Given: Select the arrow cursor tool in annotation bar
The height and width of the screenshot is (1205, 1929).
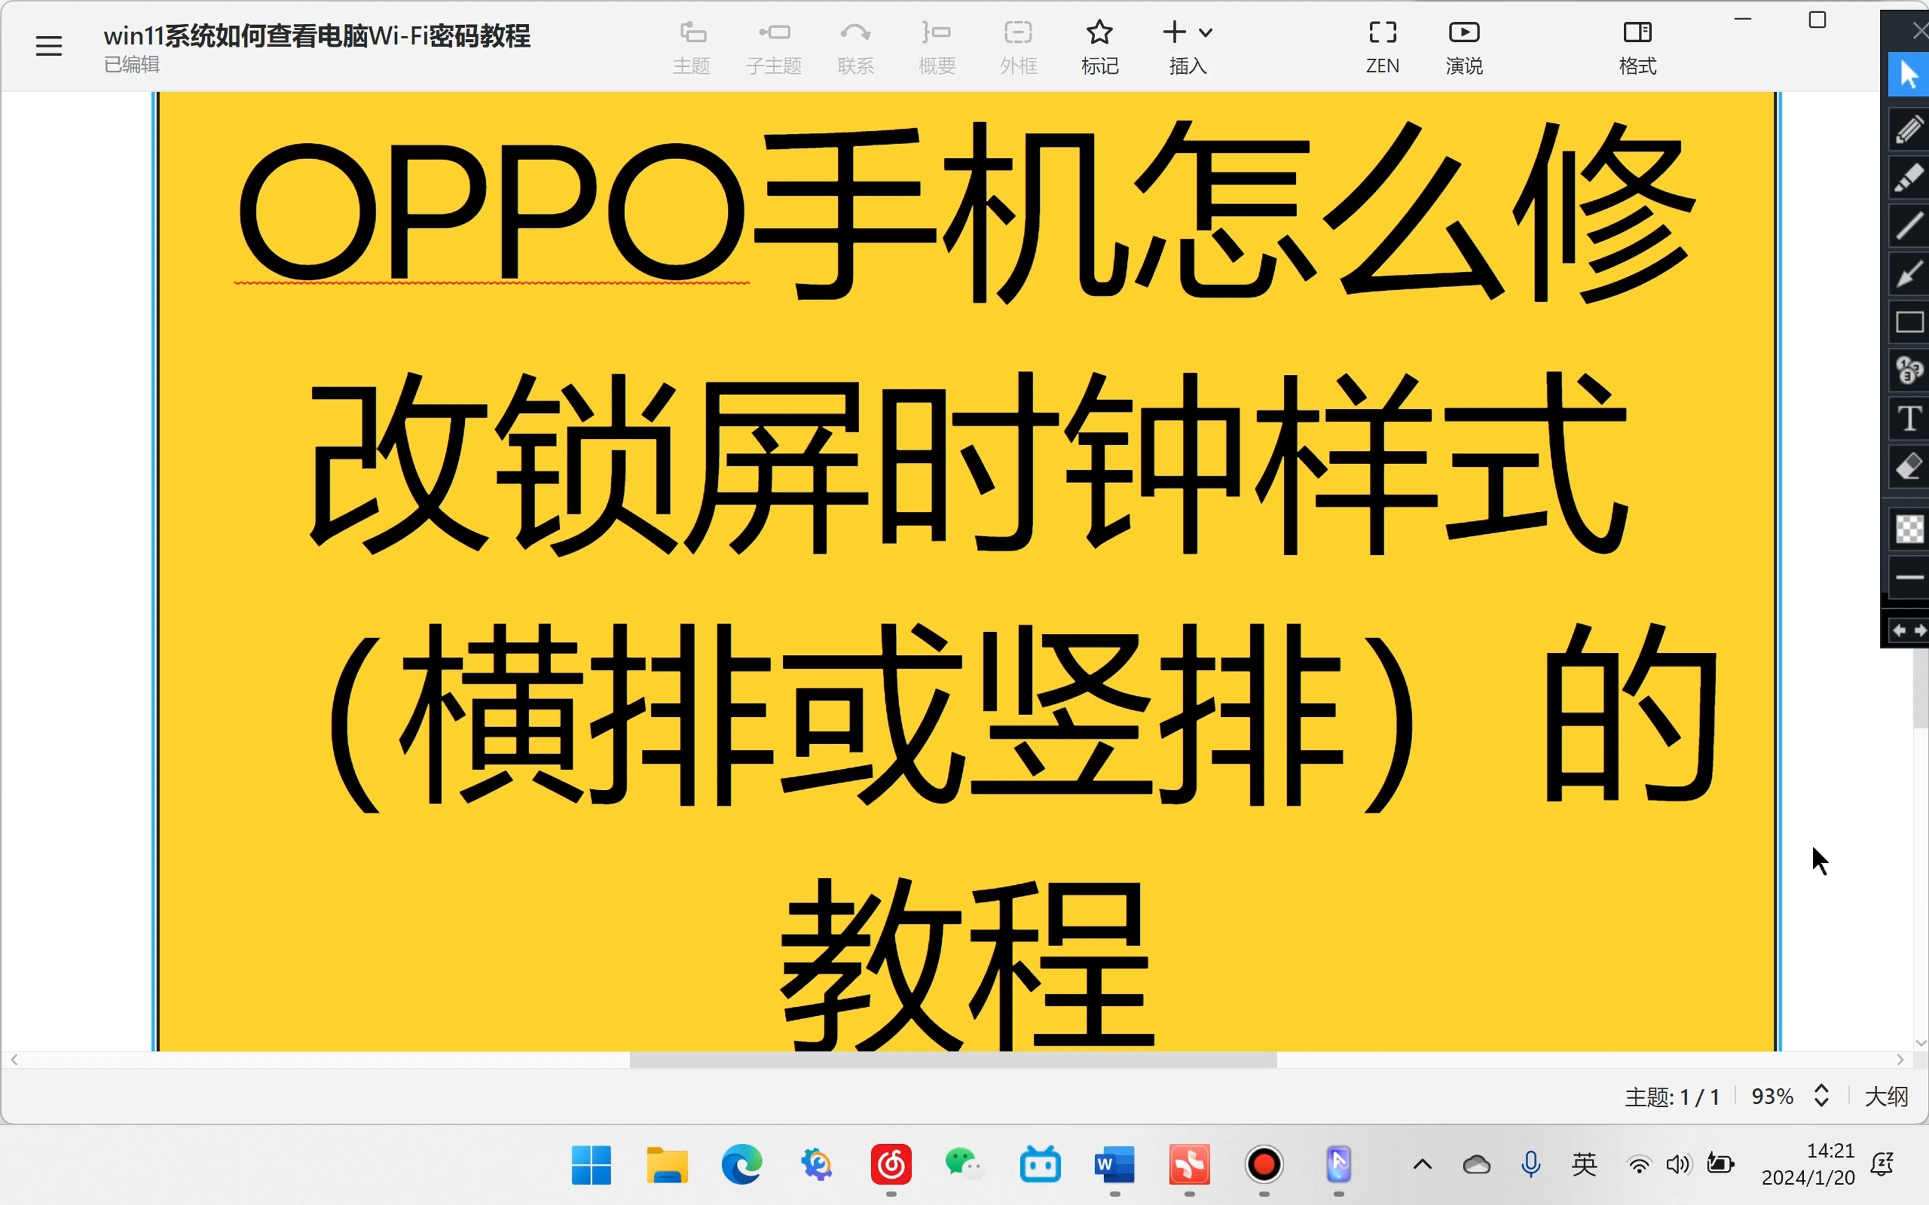Looking at the screenshot, I should [1909, 75].
